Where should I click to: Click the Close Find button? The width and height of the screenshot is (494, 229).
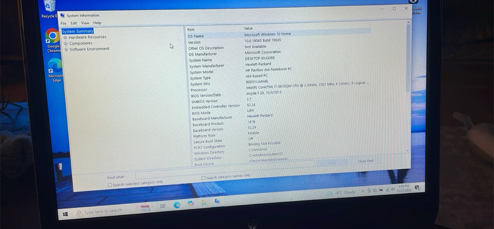pyautogui.click(x=365, y=161)
